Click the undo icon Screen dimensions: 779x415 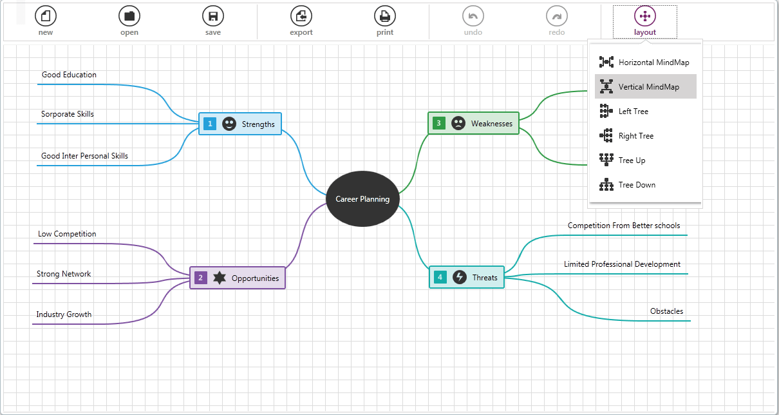(473, 16)
